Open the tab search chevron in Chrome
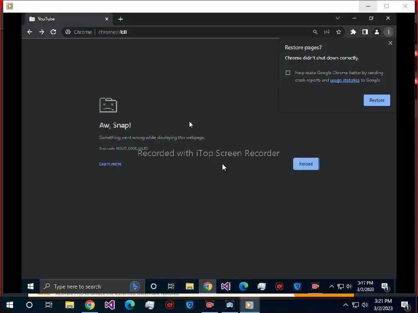Image resolution: width=418 pixels, height=313 pixels. coord(338,18)
